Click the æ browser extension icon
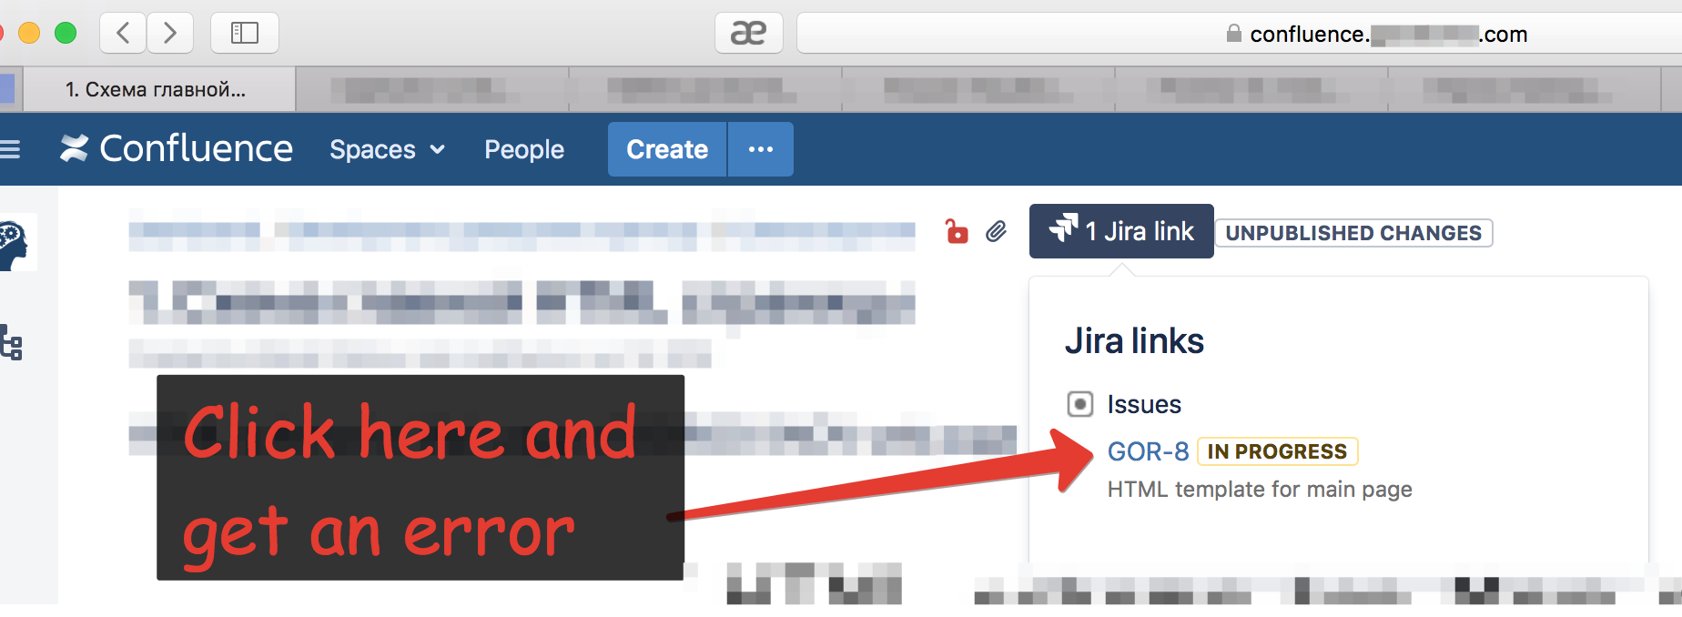 point(749,34)
